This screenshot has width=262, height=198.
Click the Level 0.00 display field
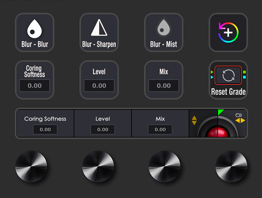coord(103,130)
